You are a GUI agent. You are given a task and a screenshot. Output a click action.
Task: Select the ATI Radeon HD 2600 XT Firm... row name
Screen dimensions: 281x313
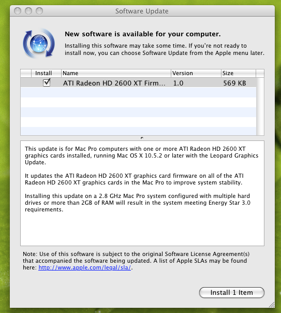[x=114, y=83]
